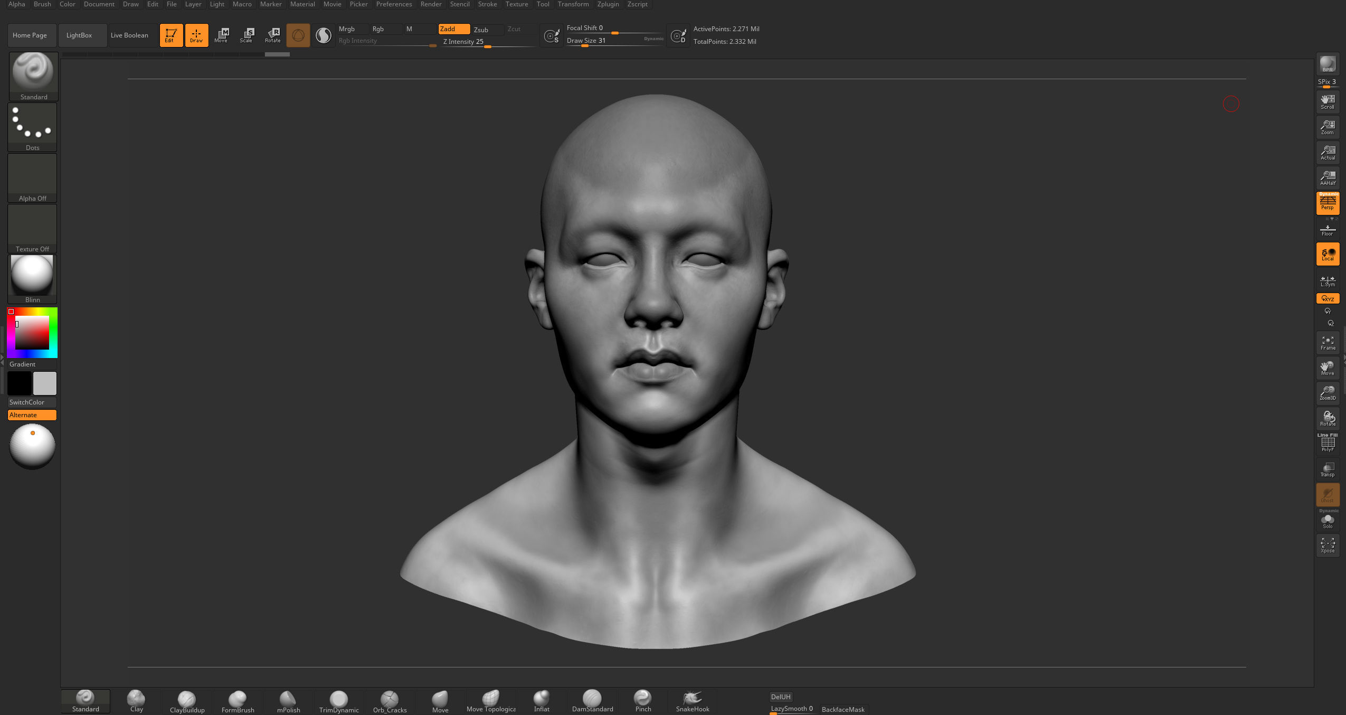
Task: Select the SnakeHook brush
Action: 693,701
